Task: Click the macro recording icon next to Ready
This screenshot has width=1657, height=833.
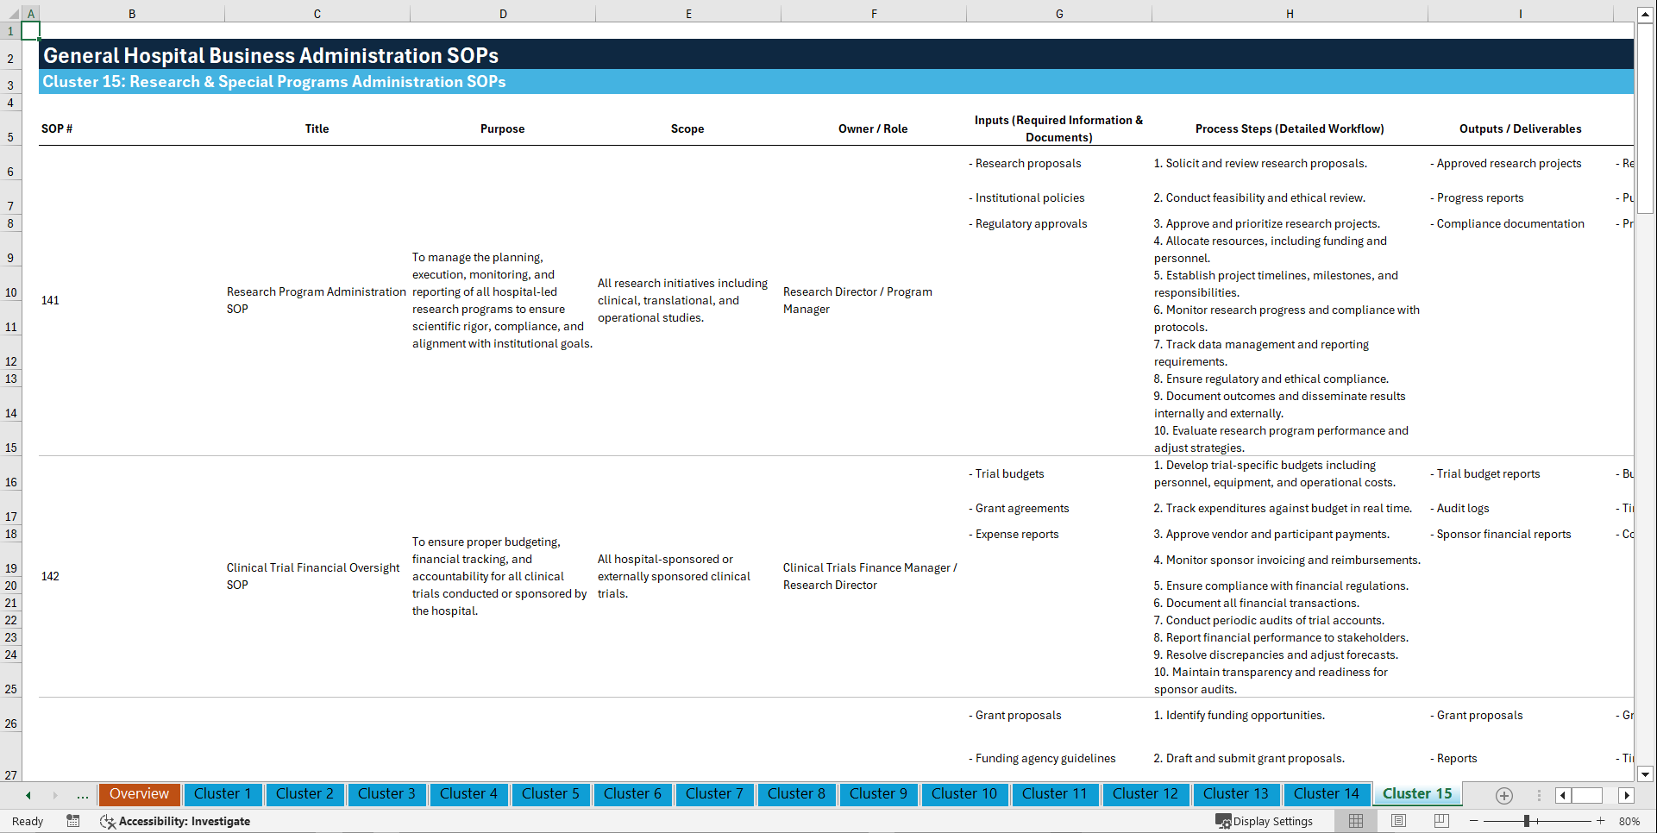Action: [73, 821]
